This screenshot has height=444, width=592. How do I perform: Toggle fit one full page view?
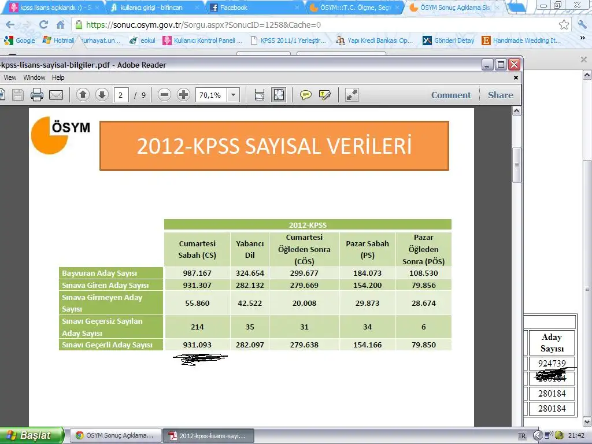coord(279,95)
